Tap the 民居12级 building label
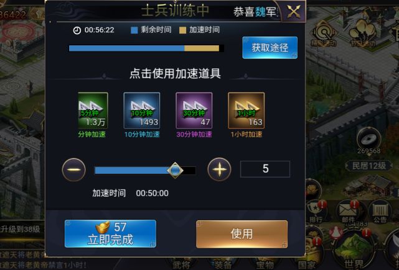The height and width of the screenshot is (270, 399). point(369,166)
